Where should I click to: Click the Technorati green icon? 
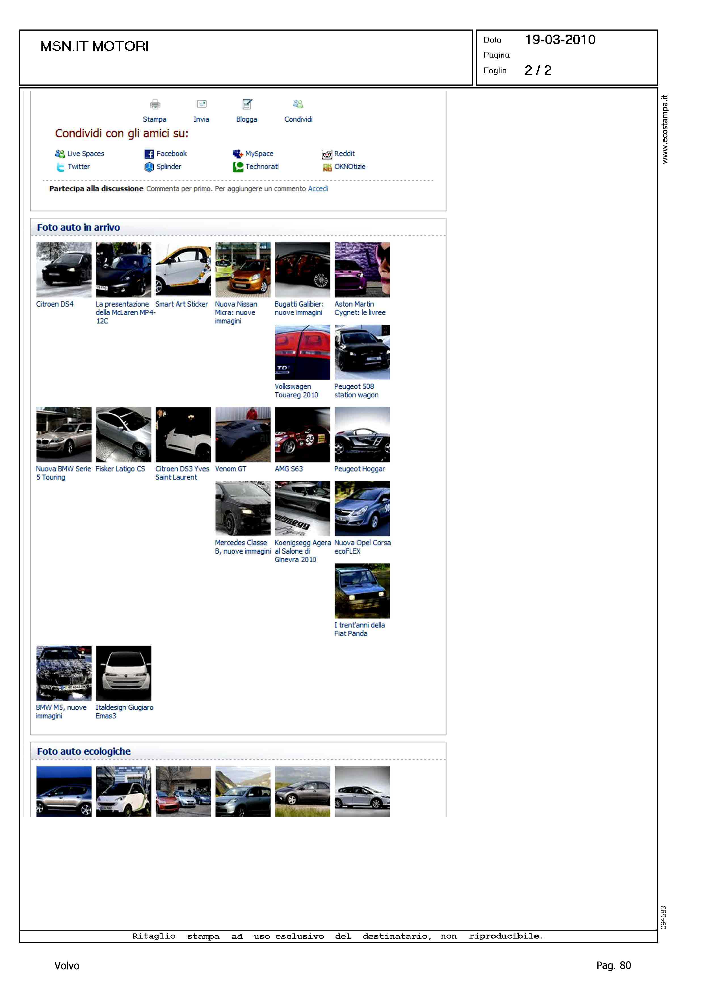click(x=238, y=167)
